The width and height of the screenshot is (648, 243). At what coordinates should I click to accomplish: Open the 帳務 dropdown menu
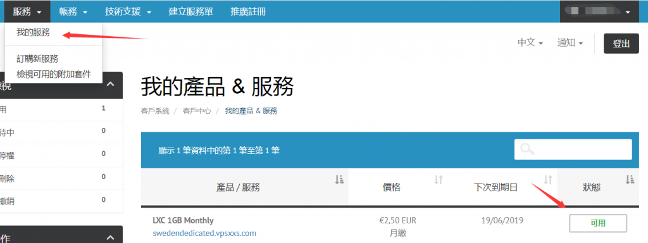73,11
